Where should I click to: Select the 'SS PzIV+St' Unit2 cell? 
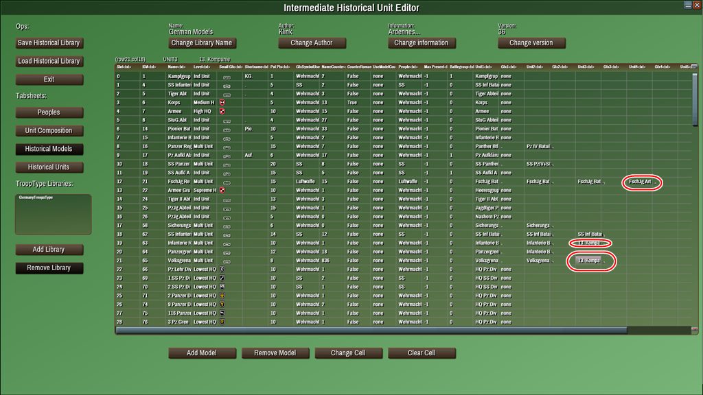(538, 164)
